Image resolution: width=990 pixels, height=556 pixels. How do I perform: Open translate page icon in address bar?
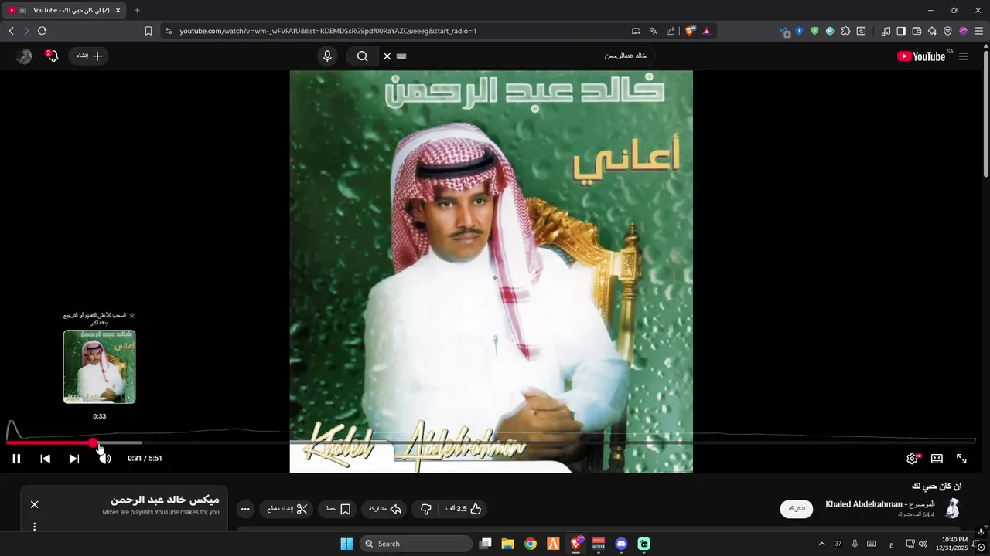pos(653,31)
